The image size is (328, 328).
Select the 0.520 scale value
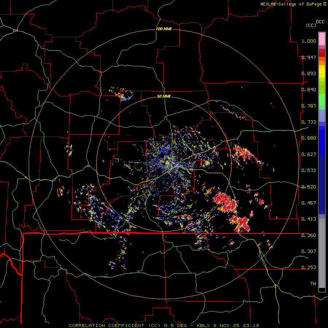(x=309, y=187)
